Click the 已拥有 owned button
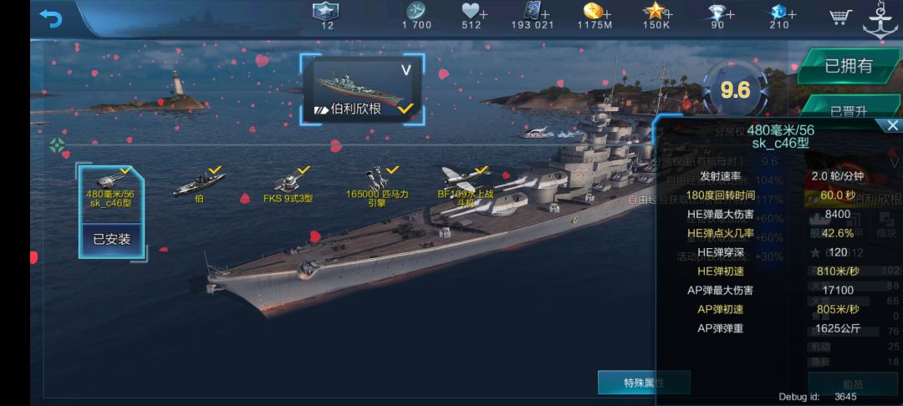This screenshot has width=903, height=406. (x=849, y=66)
